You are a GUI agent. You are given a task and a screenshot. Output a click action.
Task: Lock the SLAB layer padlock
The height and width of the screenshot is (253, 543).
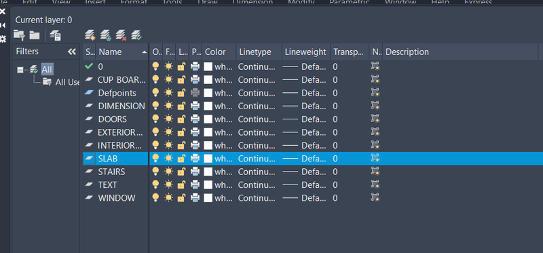(x=181, y=159)
